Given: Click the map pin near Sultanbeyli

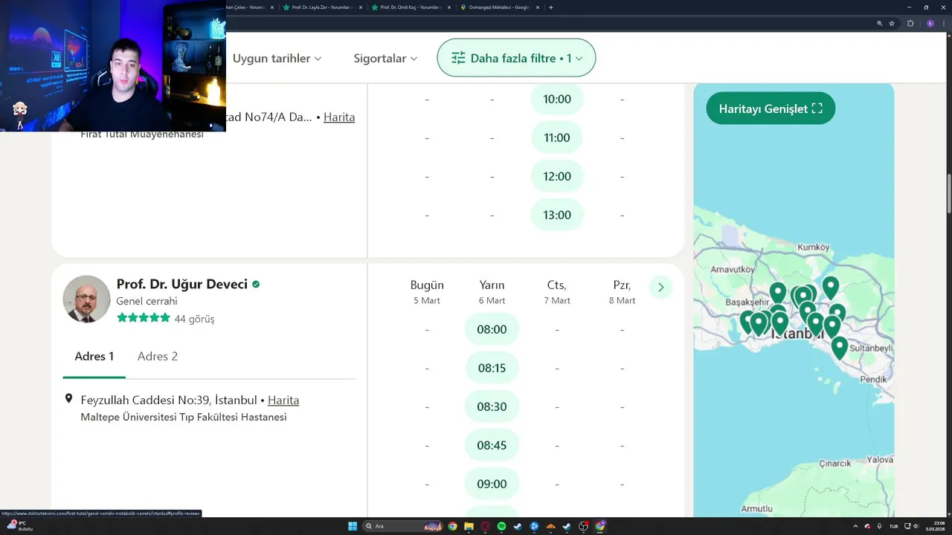Looking at the screenshot, I should (839, 347).
